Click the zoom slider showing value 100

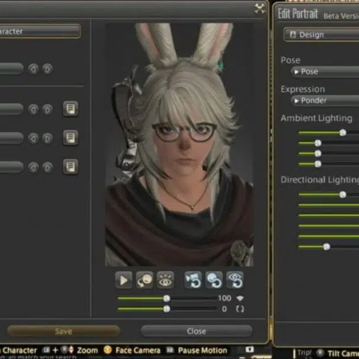point(166,299)
